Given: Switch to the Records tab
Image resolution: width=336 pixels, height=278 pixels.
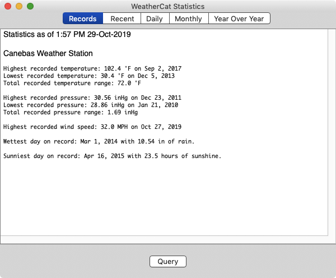Looking at the screenshot, I should 83,18.
